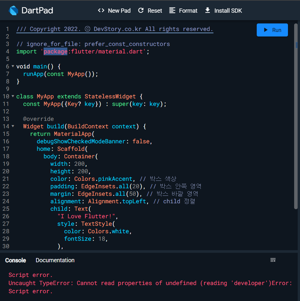The image size is (300, 301).
Task: Click 'Scaffold(' on the home line
Action: point(73,149)
